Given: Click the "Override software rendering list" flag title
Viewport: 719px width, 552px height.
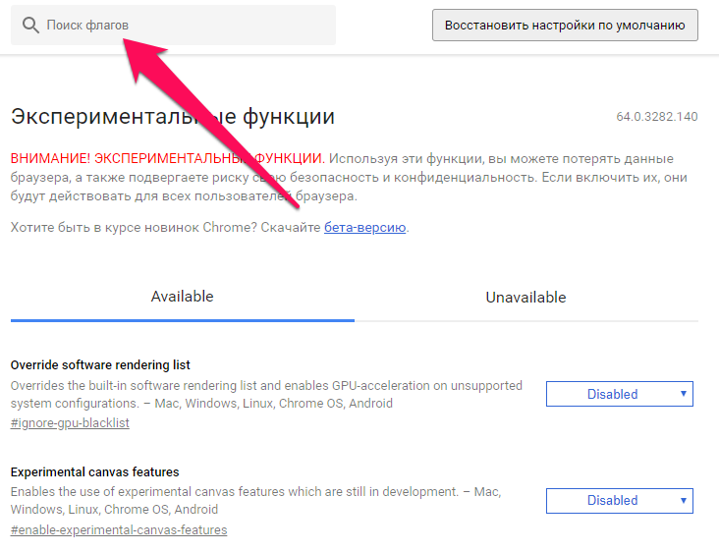Looking at the screenshot, I should tap(100, 364).
